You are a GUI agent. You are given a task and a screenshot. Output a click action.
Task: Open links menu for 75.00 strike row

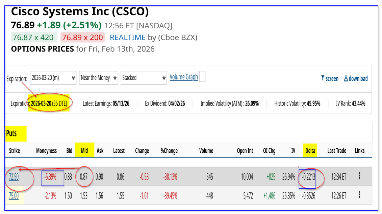pyautogui.click(x=360, y=195)
